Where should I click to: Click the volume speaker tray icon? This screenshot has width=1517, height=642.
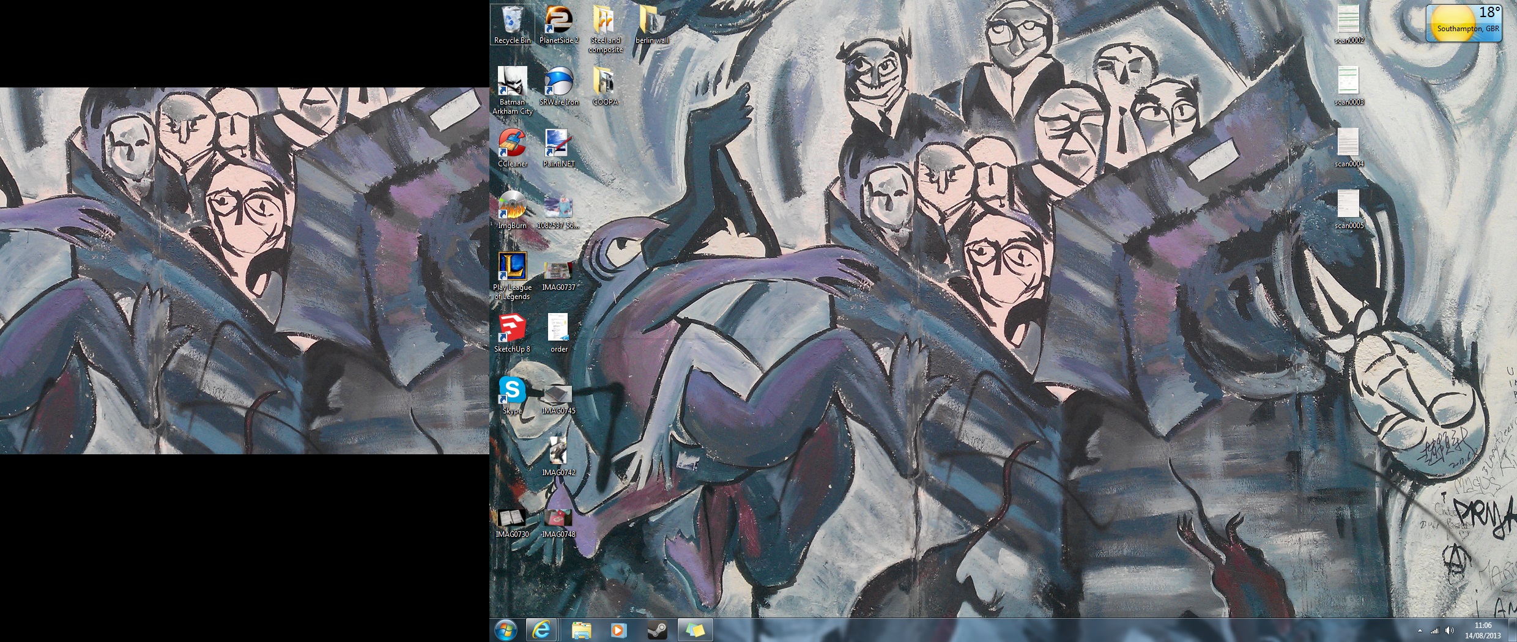click(x=1449, y=630)
